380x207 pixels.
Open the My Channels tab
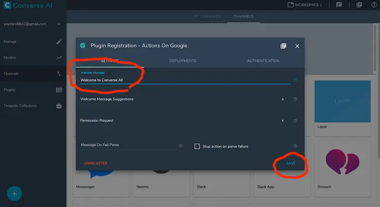207,17
